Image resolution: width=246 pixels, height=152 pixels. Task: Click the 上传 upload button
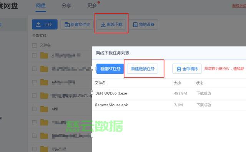(45, 25)
